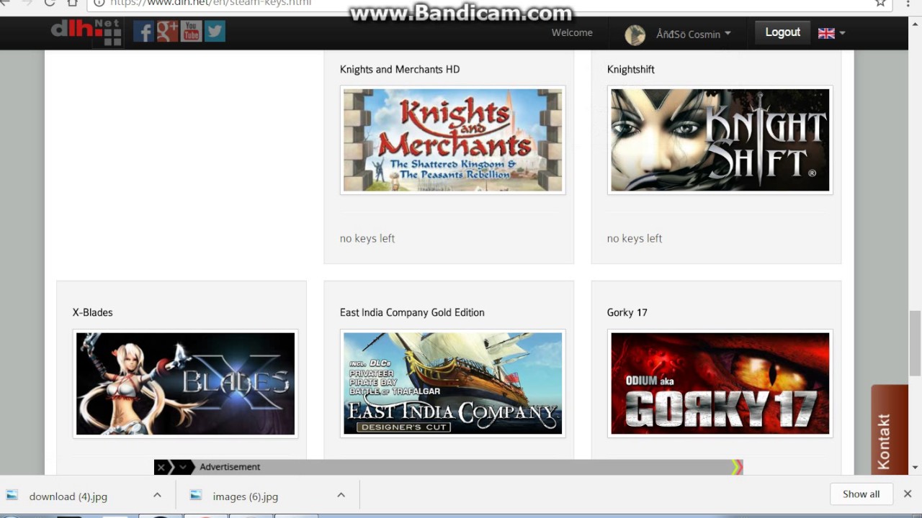Click the browser address bar URL
Screen dimensions: 922x518
210,3
